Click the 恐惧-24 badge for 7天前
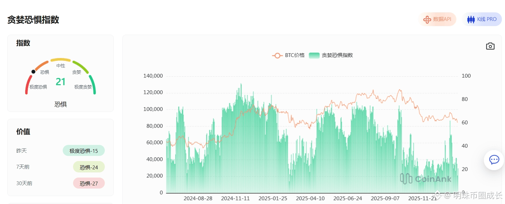 tap(89, 167)
